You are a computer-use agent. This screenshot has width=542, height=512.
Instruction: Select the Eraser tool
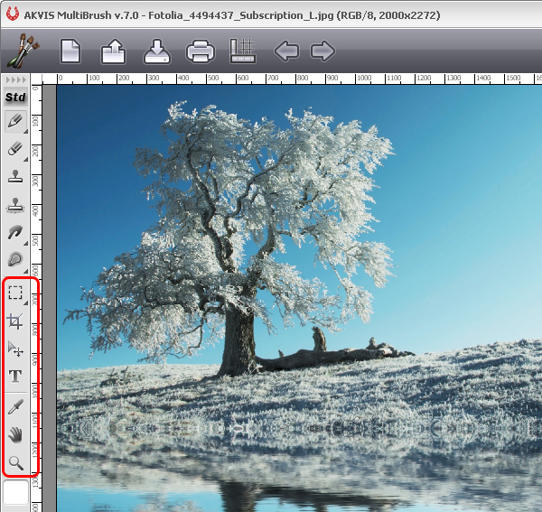coord(15,149)
